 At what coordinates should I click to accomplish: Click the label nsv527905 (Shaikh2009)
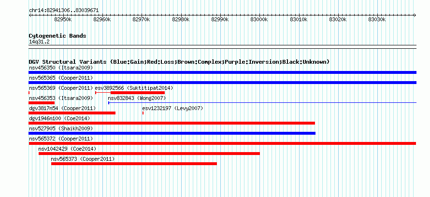[x=61, y=128]
